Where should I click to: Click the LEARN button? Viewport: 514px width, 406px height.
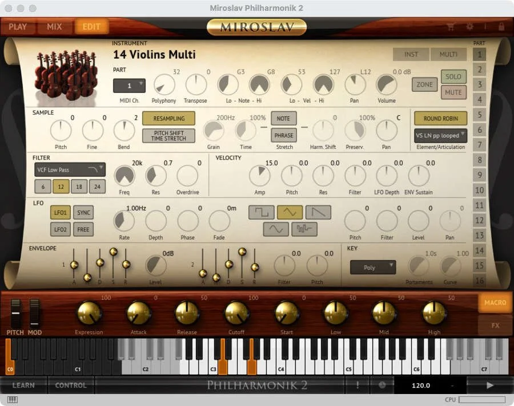click(x=23, y=385)
